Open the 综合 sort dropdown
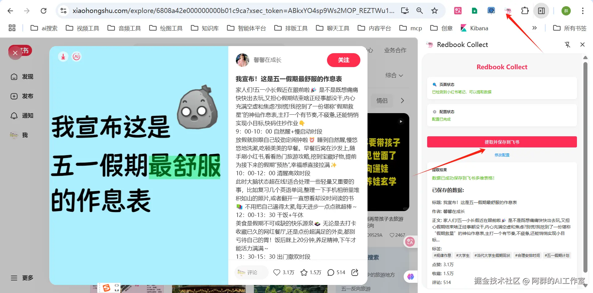Image resolution: width=593 pixels, height=293 pixels. click(x=394, y=75)
